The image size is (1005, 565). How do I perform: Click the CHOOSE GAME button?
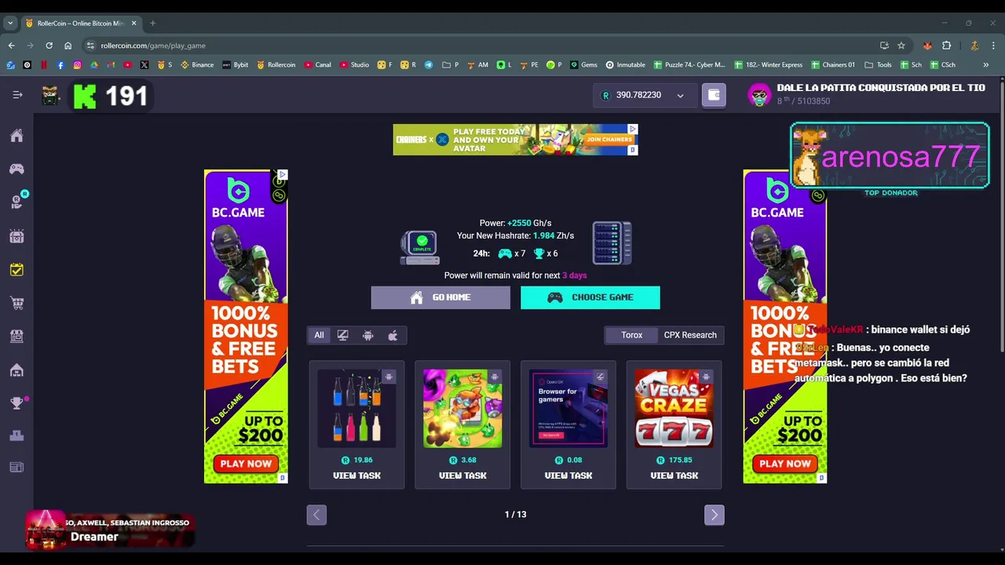pos(590,297)
